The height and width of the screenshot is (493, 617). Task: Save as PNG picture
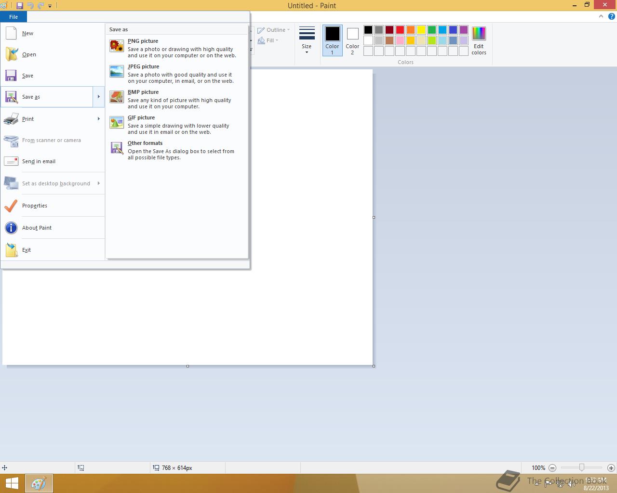point(176,48)
